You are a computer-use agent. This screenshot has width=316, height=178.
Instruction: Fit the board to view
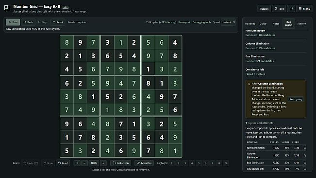pos(77,163)
